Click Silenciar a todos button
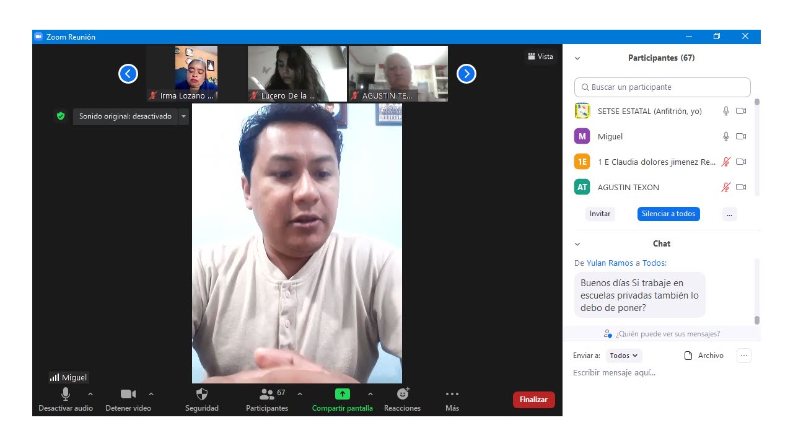793x446 pixels. click(668, 214)
